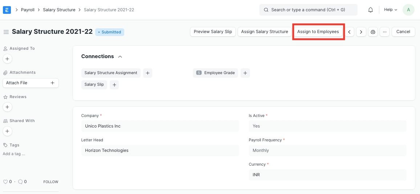Toggle the sidebar hamburger menu icon
This screenshot has height=194, width=420.
click(6, 32)
